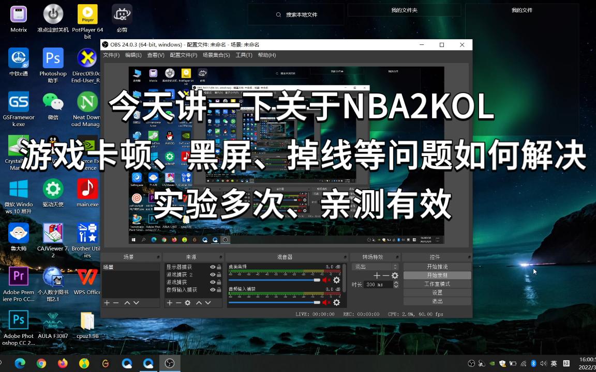The height and width of the screenshot is (372, 596).
Task: Open the 文件(F) menu
Action: pos(111,55)
